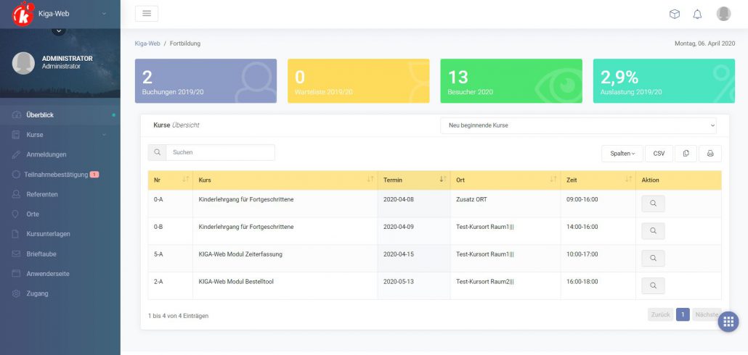
Task: Click magnifier icon for course 0-A
Action: [x=653, y=204]
